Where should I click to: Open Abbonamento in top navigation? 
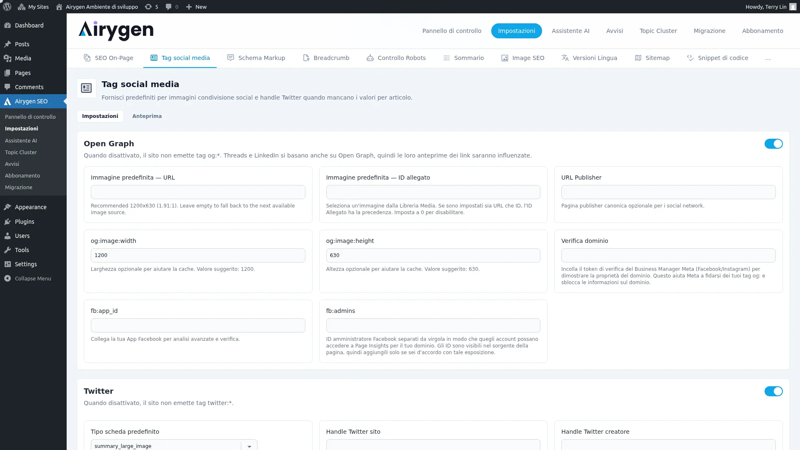(x=762, y=31)
